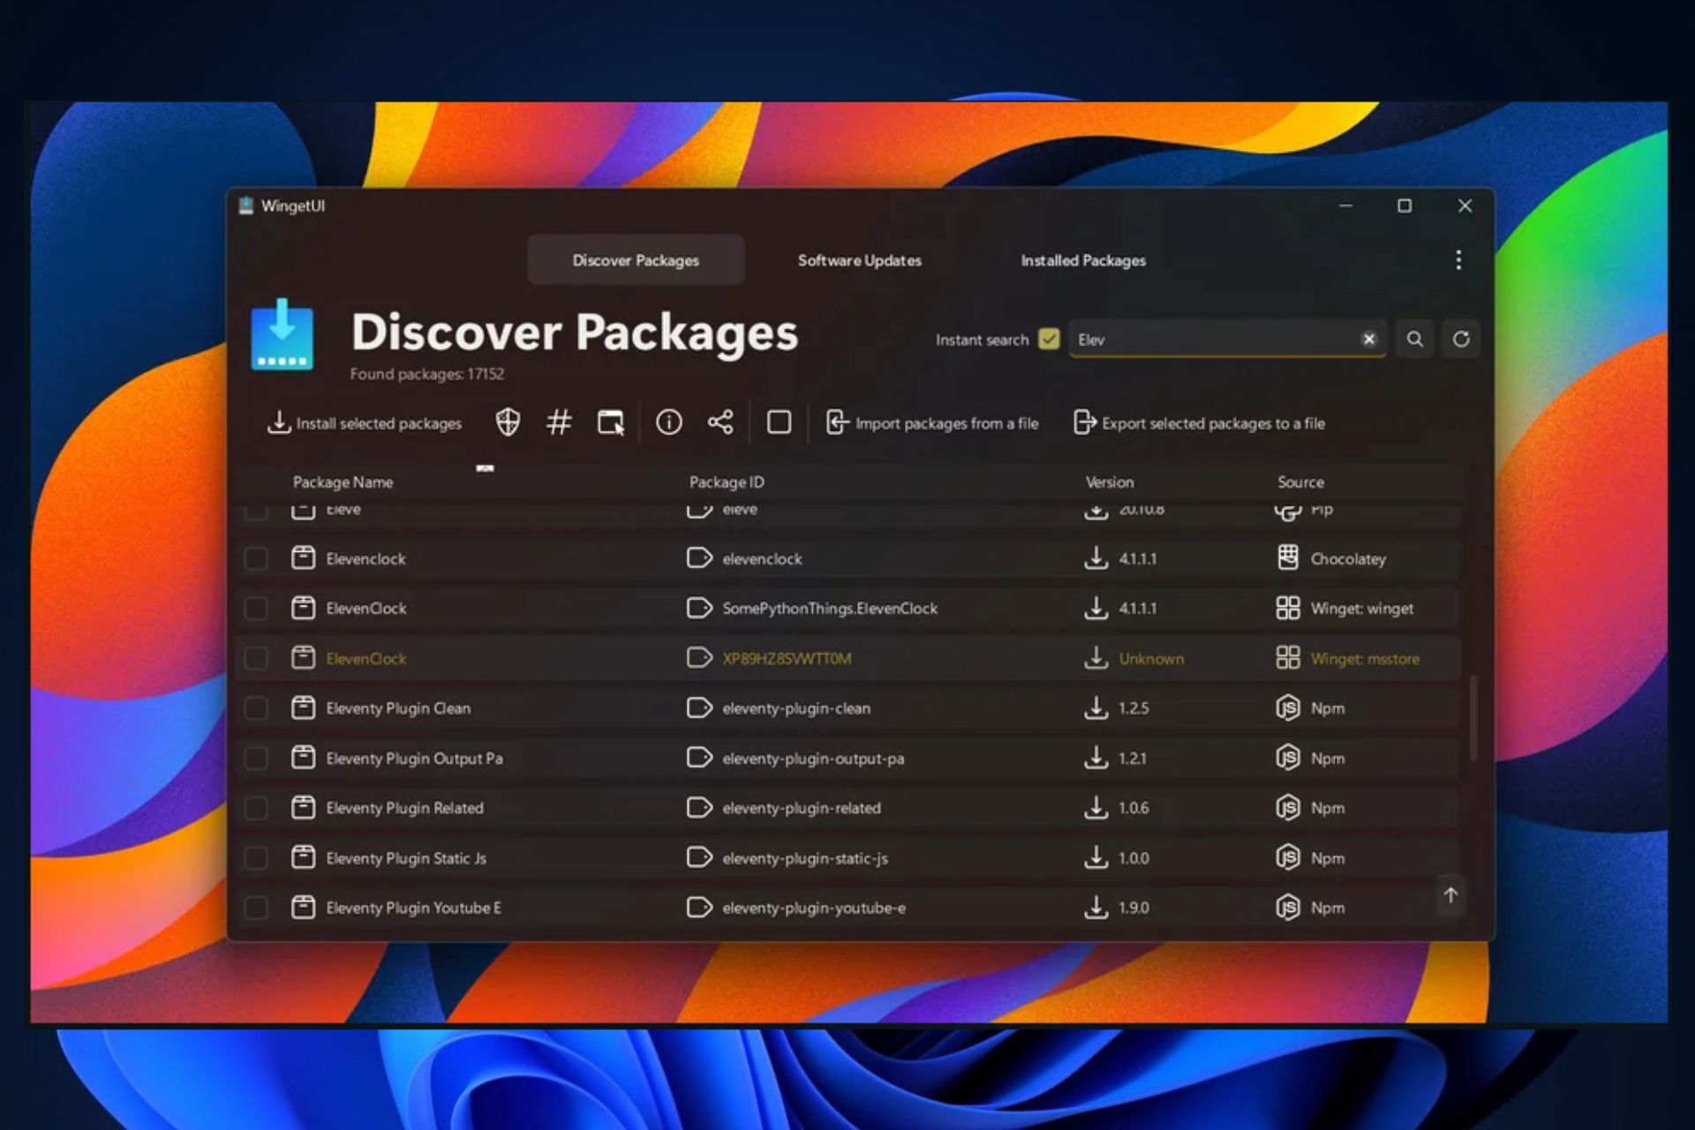
Task: Sort by Source column header
Action: click(x=1300, y=482)
